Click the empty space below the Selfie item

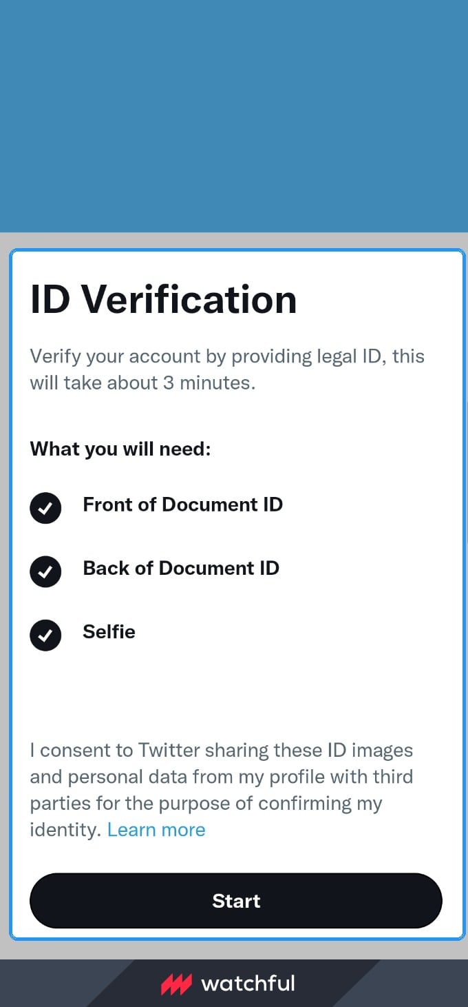pyautogui.click(x=236, y=693)
